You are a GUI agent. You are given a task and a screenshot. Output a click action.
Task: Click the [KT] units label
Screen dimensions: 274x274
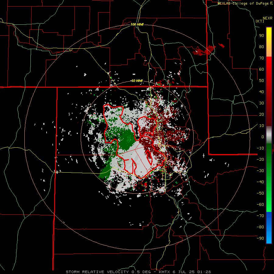(260, 21)
